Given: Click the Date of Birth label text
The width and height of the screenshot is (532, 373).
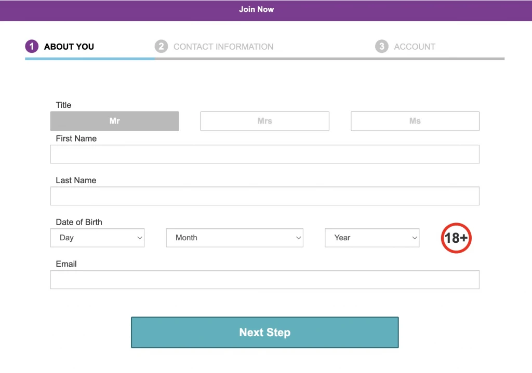Looking at the screenshot, I should tap(79, 222).
